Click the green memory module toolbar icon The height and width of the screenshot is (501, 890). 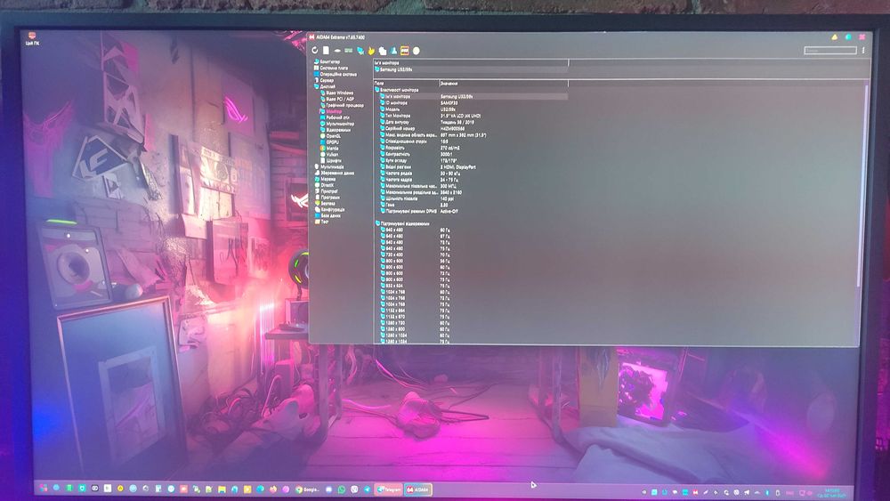(349, 51)
